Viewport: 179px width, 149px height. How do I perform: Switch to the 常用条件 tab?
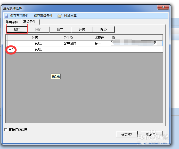point(12,22)
